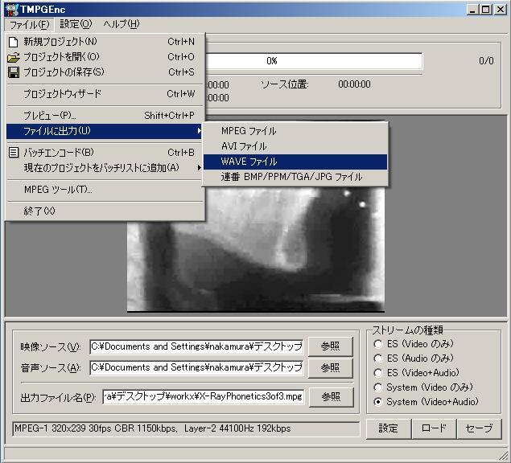
Task: Click the window resize grip corner
Action: (504, 456)
